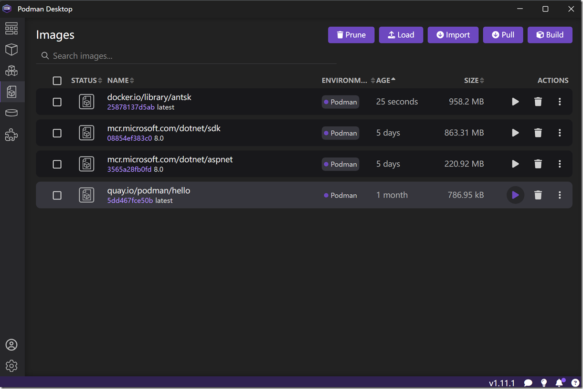Viewport: 583px width, 389px height.
Task: Delete the quay.io/podman/hello image
Action: pos(538,195)
